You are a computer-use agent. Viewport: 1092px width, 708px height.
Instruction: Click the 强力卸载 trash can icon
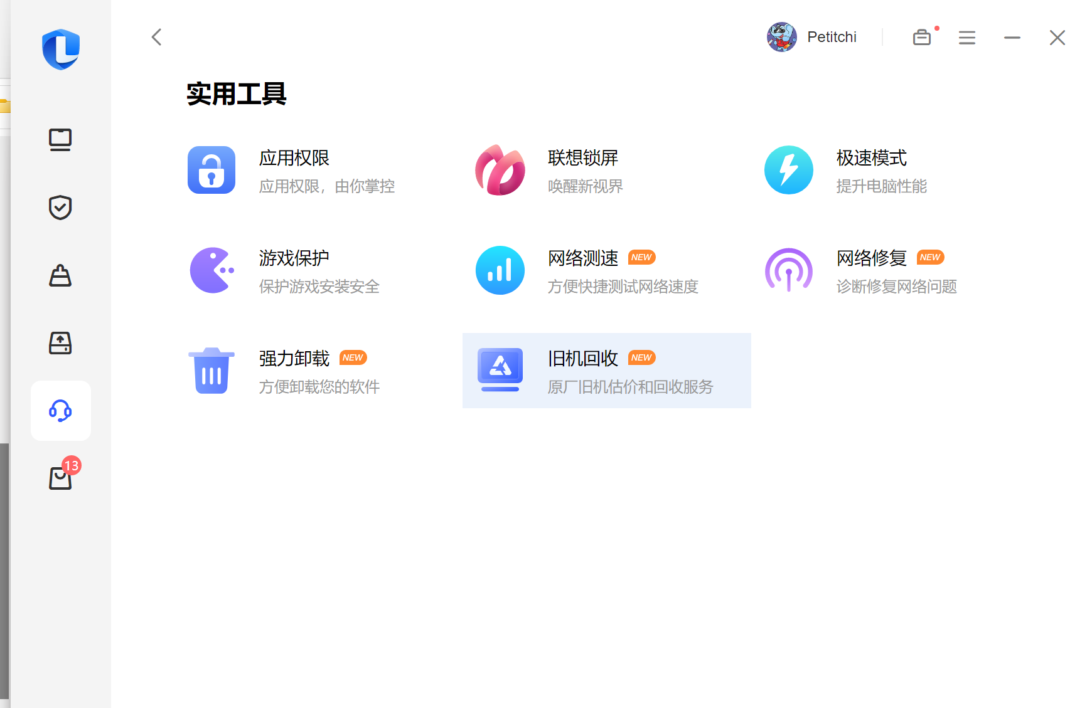(x=211, y=371)
